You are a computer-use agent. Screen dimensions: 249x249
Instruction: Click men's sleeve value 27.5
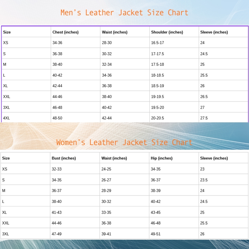[x=204, y=118]
